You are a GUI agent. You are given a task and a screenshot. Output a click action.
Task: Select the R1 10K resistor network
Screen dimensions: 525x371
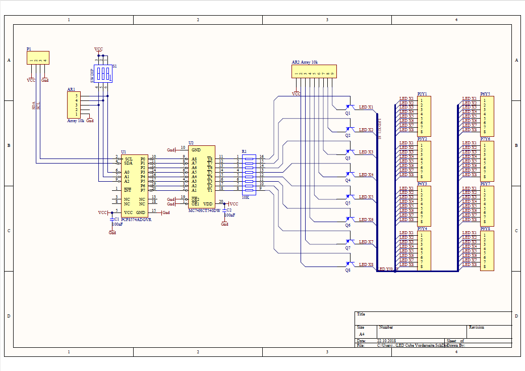click(x=249, y=175)
